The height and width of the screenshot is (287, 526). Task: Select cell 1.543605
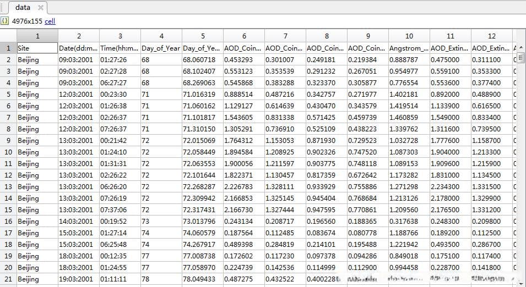point(244,117)
